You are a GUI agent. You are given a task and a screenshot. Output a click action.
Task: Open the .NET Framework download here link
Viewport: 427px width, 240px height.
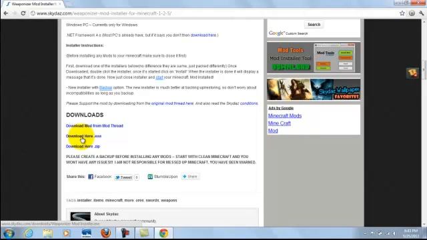tap(203, 35)
